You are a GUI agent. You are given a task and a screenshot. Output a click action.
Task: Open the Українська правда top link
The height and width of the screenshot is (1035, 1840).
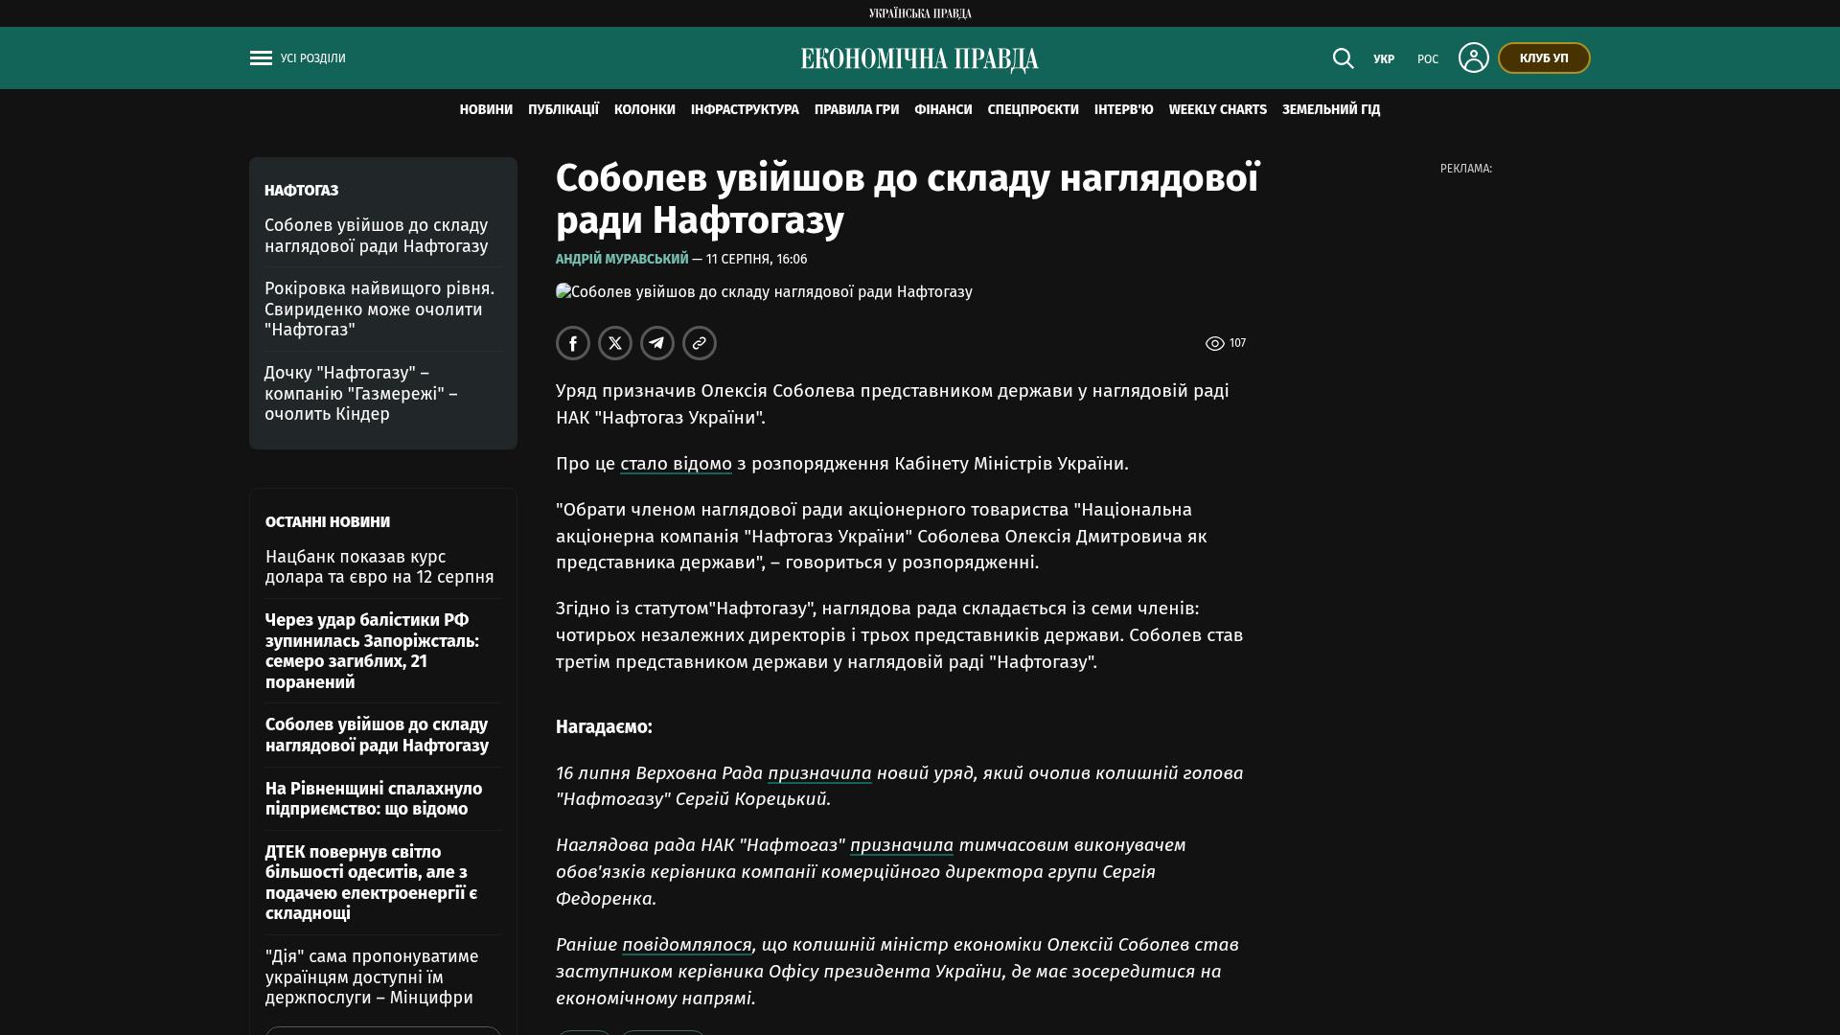pos(920,13)
